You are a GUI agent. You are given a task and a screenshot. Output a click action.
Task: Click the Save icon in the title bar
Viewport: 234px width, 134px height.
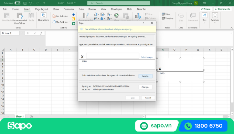tap(25, 3)
